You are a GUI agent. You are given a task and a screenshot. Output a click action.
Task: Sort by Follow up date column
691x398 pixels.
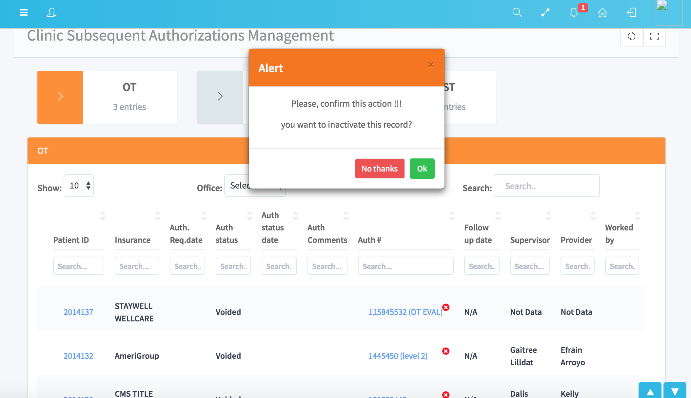tap(498, 216)
